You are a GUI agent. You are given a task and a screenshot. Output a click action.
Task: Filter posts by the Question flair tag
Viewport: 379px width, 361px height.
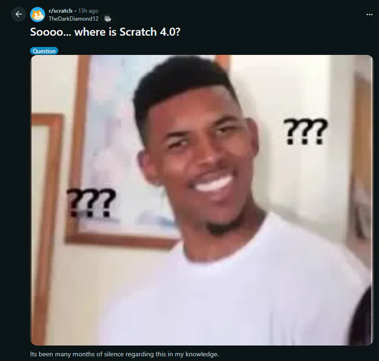click(x=44, y=51)
